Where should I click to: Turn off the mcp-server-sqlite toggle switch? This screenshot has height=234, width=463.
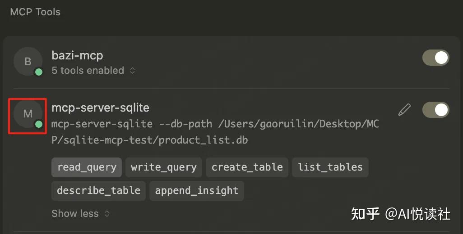pyautogui.click(x=435, y=110)
